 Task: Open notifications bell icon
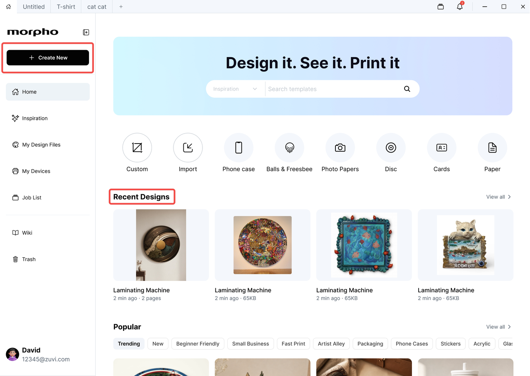click(x=460, y=6)
